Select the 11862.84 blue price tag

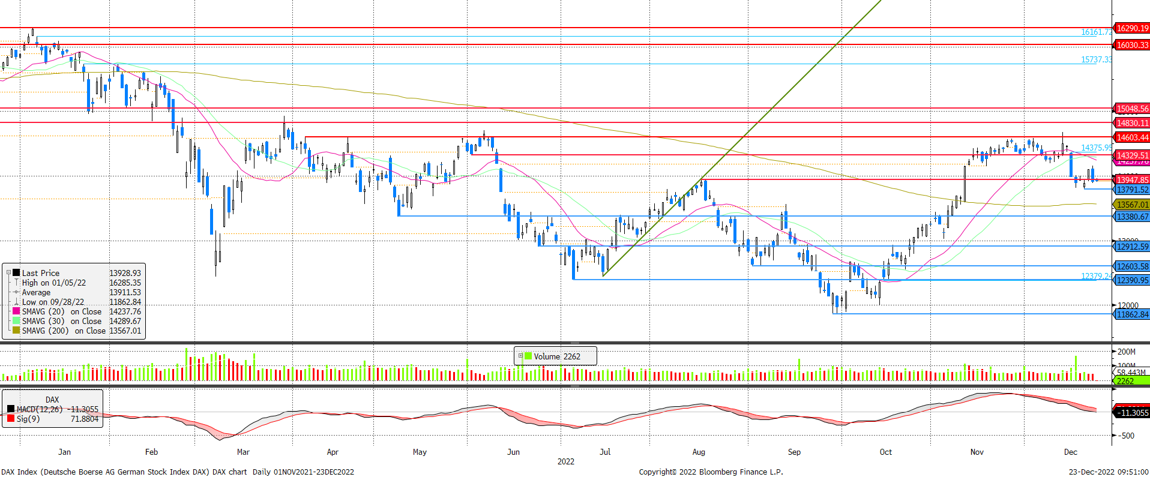pyautogui.click(x=1132, y=314)
